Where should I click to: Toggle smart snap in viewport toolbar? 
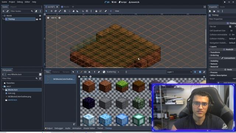(83, 11)
